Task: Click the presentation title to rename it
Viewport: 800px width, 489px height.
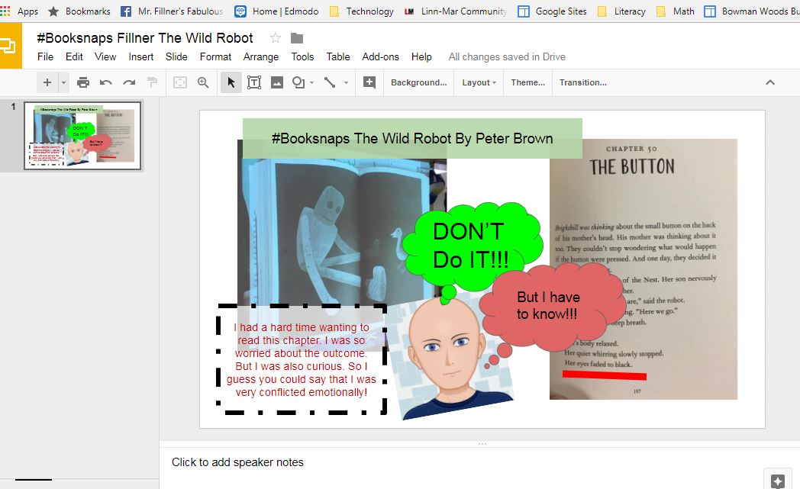Action: (145, 38)
